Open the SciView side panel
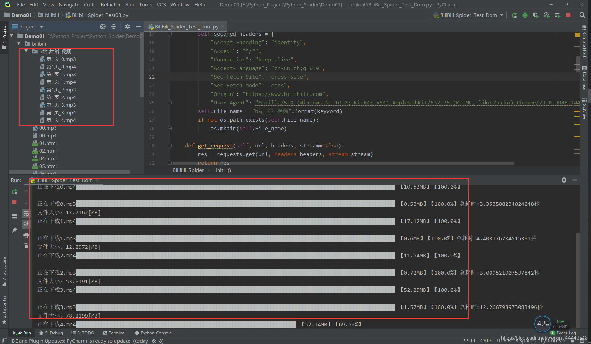 pyautogui.click(x=584, y=109)
